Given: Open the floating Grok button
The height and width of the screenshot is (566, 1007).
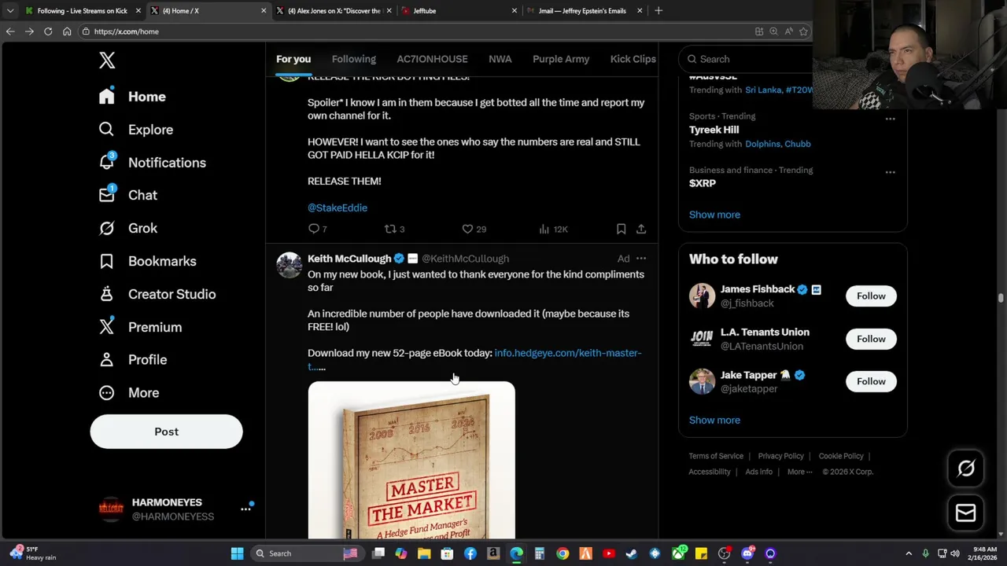Looking at the screenshot, I should point(966,469).
